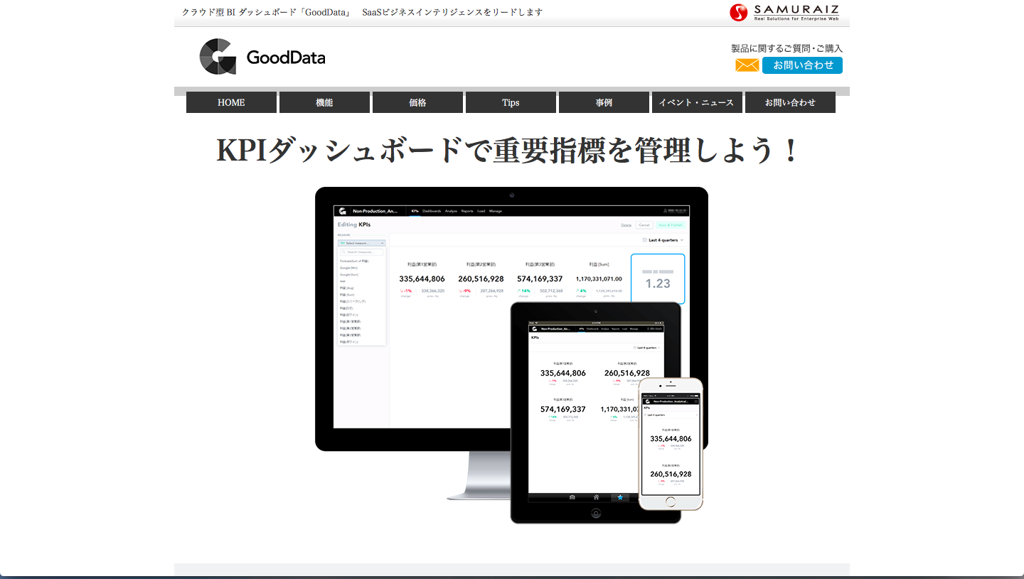Click the GoodData G icon in the dashboard header

342,211
